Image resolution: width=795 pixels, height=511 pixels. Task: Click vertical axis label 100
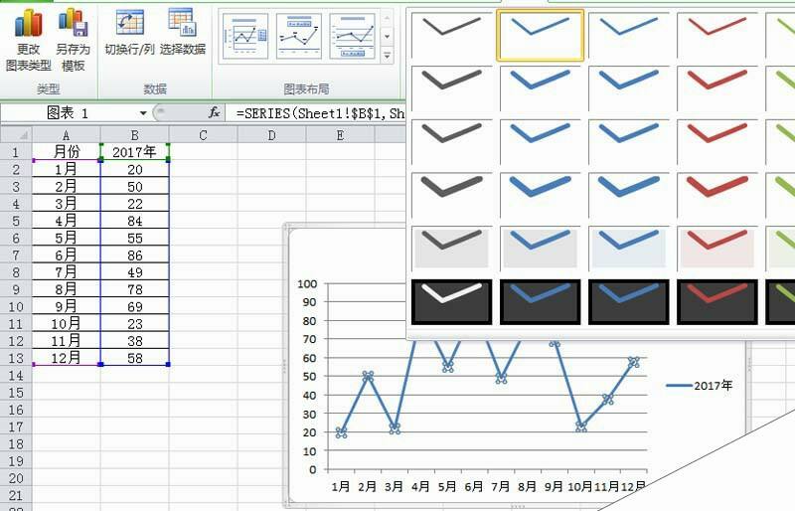307,283
